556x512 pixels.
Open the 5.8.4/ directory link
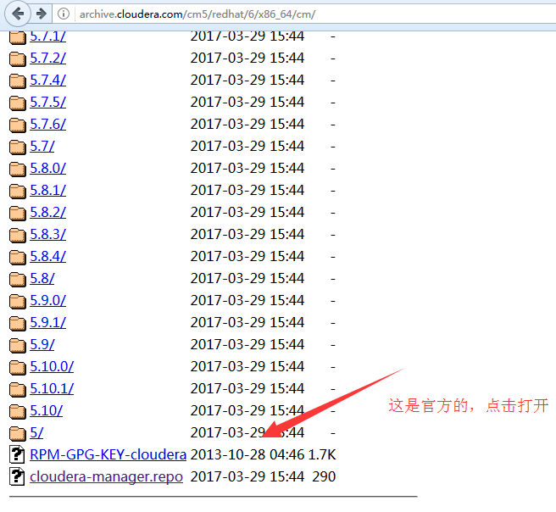click(47, 256)
